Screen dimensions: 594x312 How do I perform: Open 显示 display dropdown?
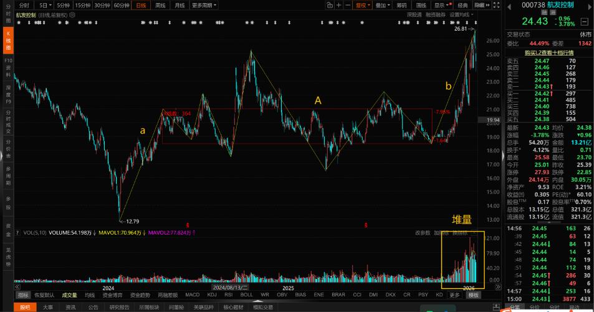[x=443, y=6]
